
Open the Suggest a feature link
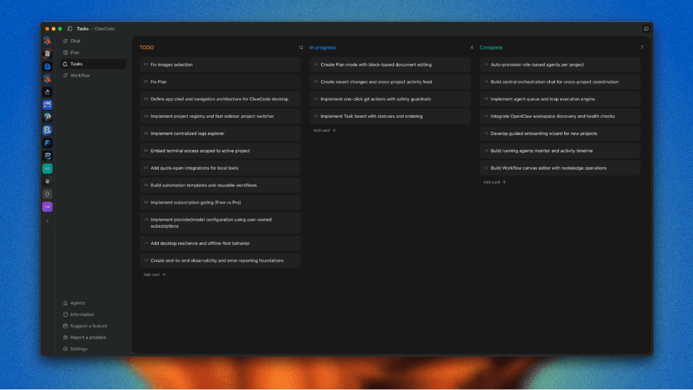tap(88, 326)
